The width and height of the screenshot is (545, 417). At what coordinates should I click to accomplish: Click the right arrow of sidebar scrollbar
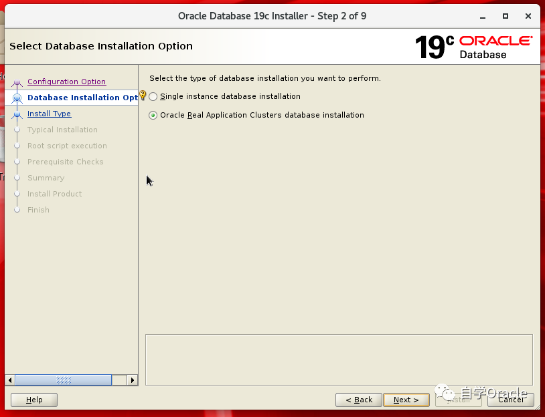pyautogui.click(x=133, y=380)
